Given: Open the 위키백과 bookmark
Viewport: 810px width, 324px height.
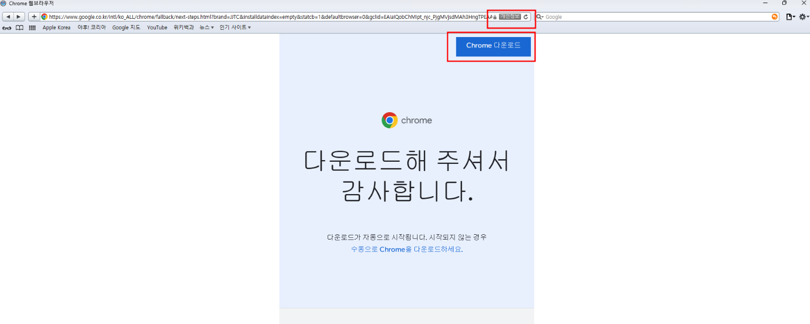Looking at the screenshot, I should (x=183, y=28).
